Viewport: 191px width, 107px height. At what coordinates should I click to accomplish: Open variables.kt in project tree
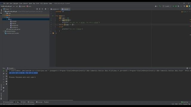(14, 27)
